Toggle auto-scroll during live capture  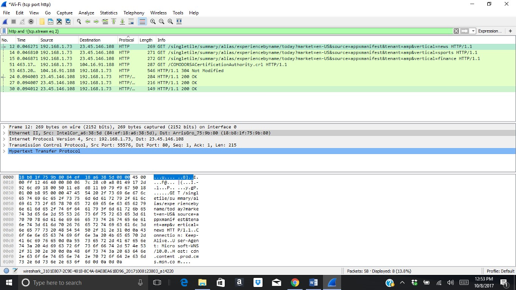click(131, 21)
